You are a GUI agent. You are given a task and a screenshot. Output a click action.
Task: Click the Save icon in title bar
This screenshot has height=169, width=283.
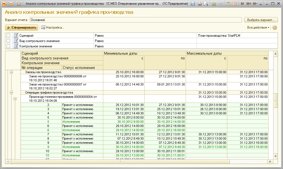193,4
